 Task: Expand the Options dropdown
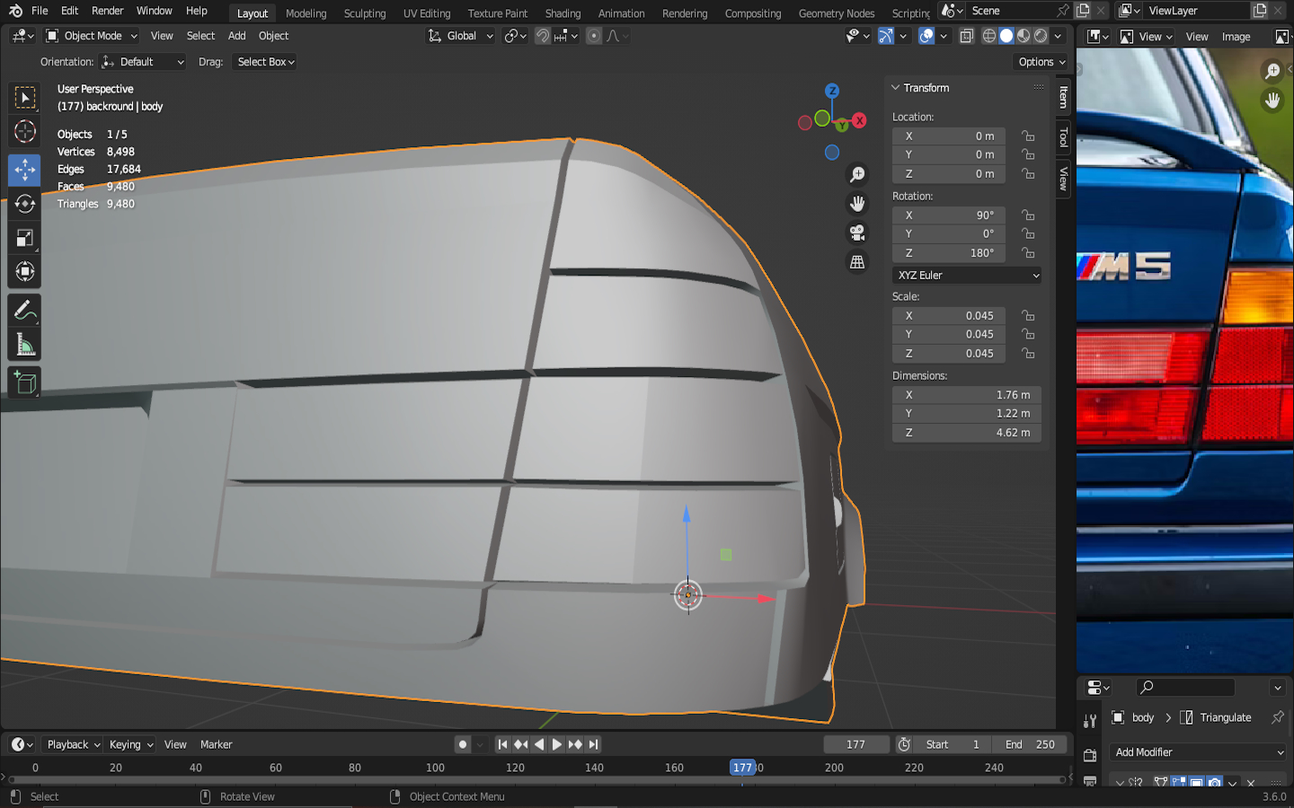coord(1041,62)
